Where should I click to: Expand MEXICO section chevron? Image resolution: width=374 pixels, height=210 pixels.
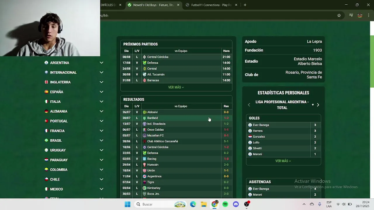(x=101, y=189)
